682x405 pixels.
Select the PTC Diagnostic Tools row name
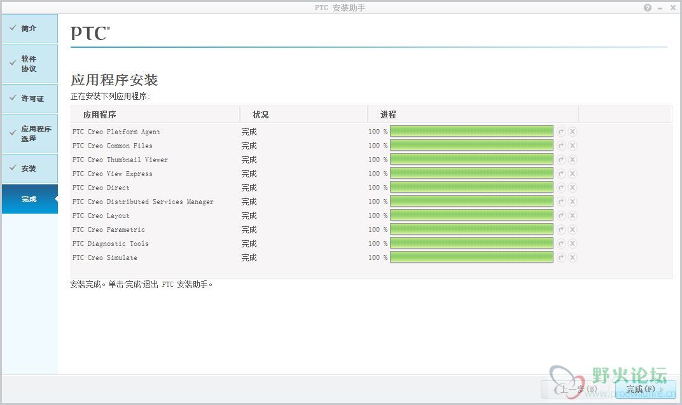click(x=111, y=244)
